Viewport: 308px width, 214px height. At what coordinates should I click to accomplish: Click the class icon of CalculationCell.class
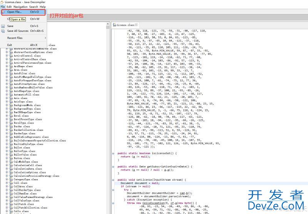11,165
